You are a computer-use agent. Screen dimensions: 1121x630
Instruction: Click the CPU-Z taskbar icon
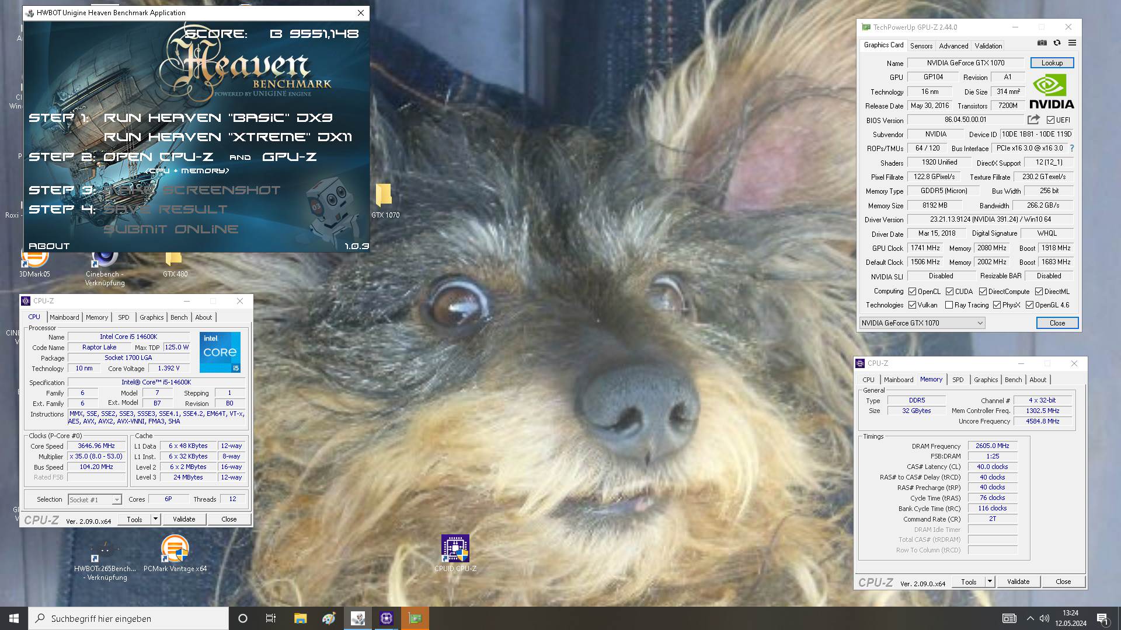point(387,618)
